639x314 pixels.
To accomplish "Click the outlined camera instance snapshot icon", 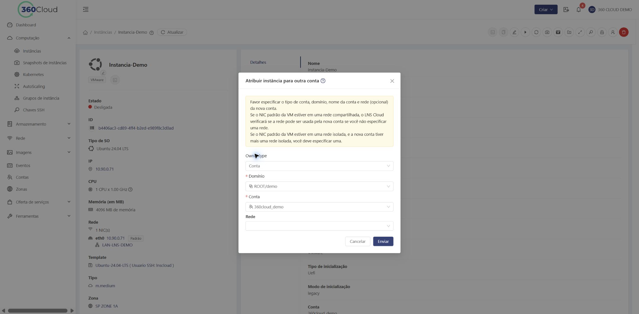I will (547, 32).
